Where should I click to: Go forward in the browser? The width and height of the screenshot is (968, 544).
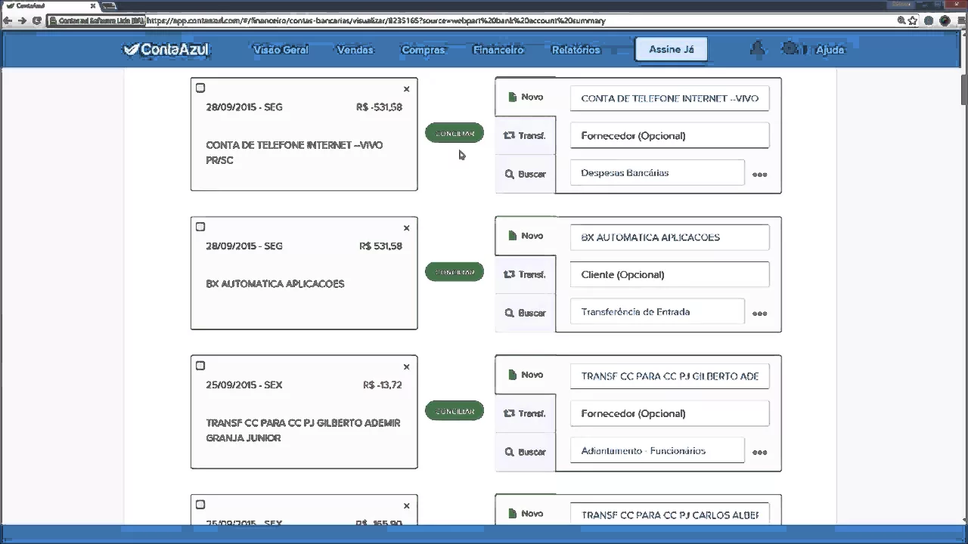pyautogui.click(x=22, y=20)
